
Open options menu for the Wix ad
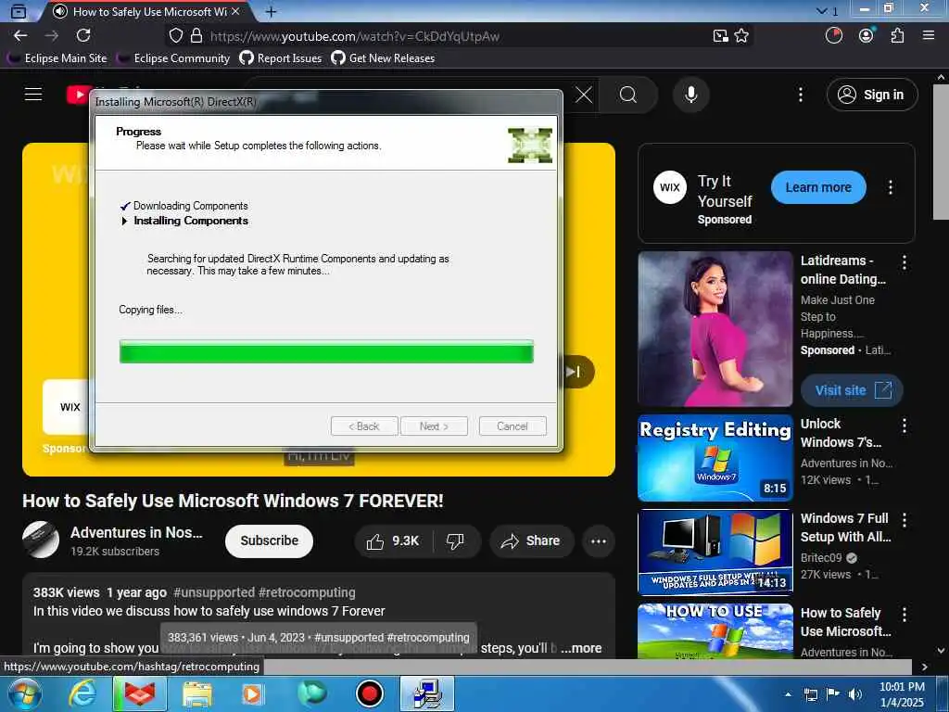(891, 187)
